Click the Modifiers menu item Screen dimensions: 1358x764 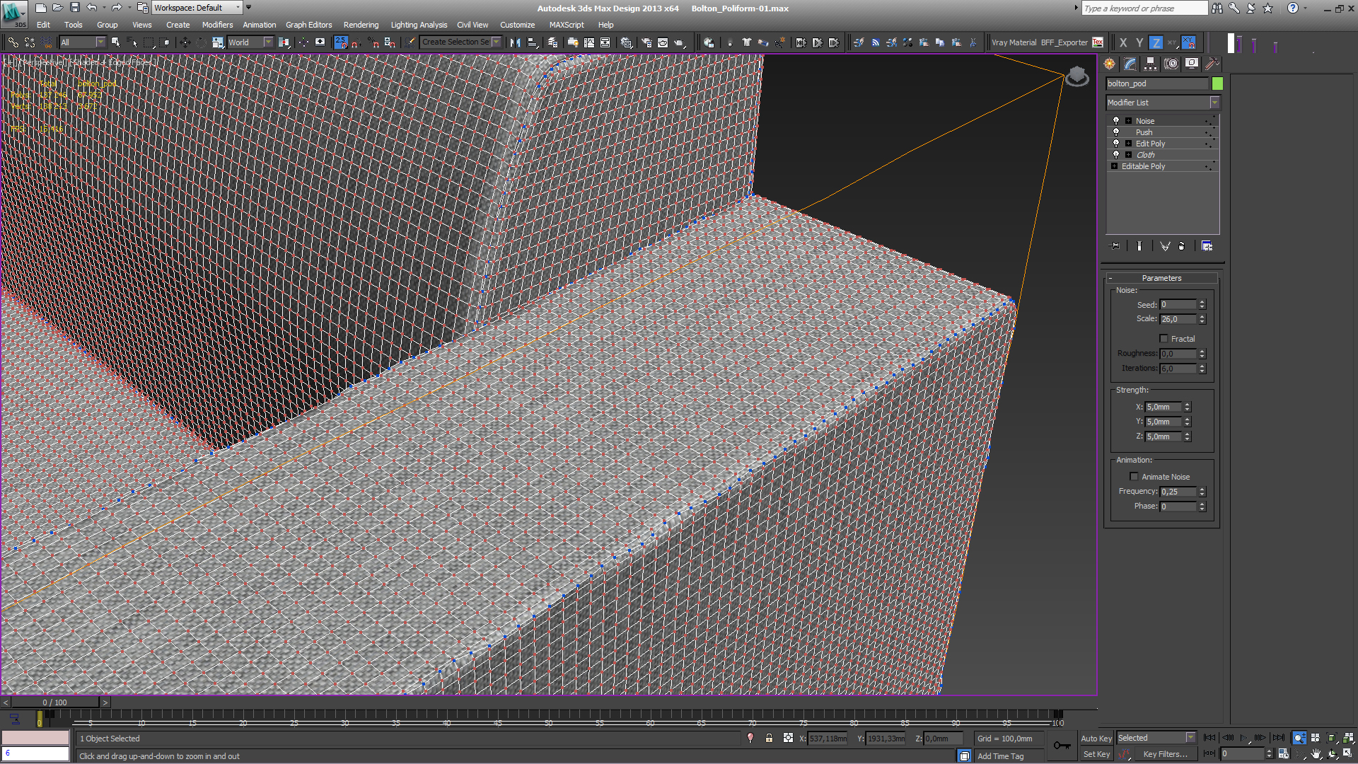pyautogui.click(x=217, y=25)
